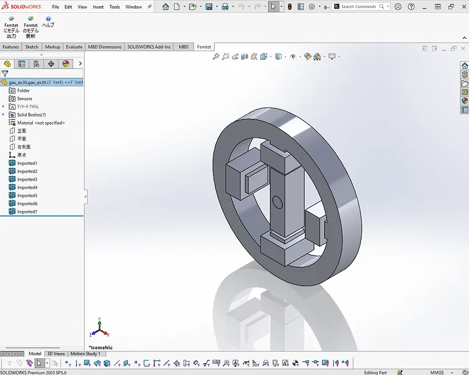The width and height of the screenshot is (469, 375).
Task: Click the Section View icon
Action: [244, 57]
